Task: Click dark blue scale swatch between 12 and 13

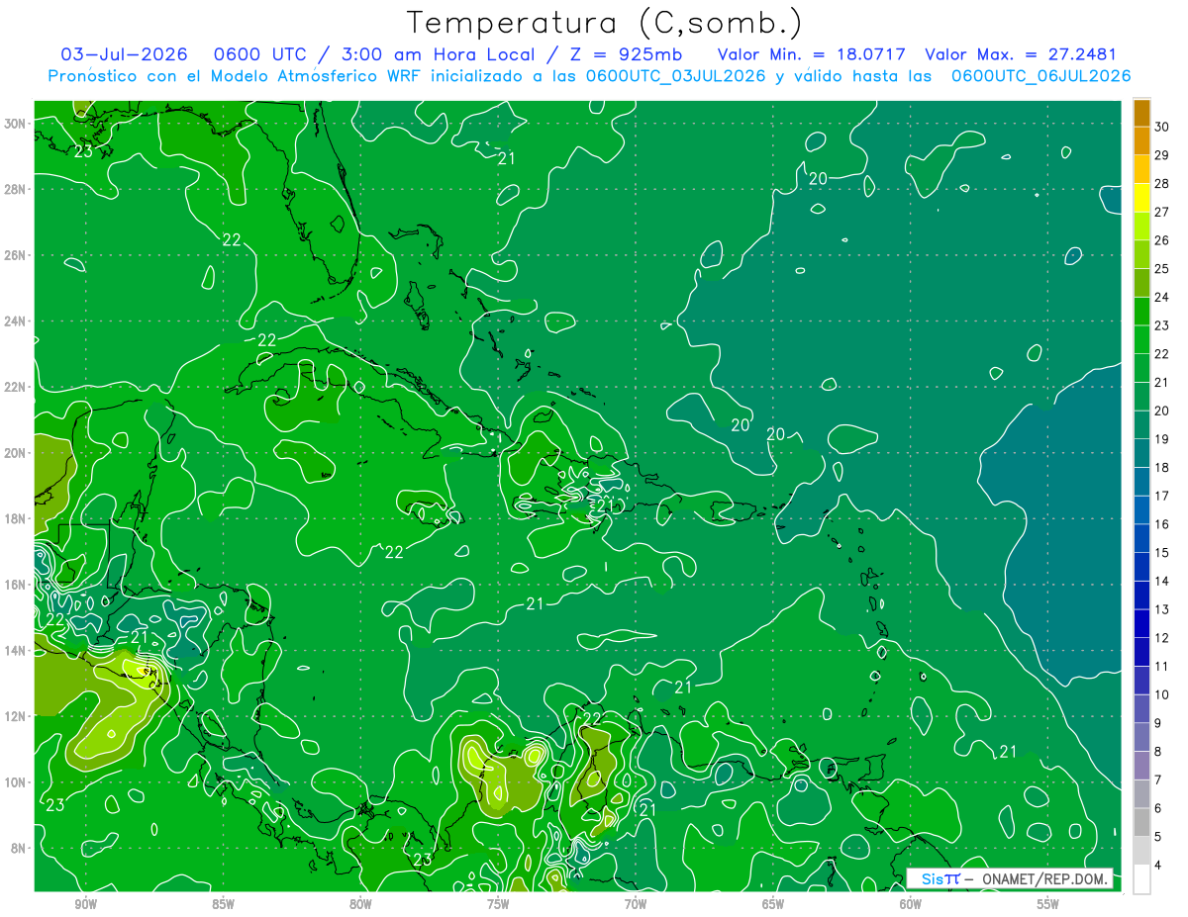Action: click(x=1141, y=623)
